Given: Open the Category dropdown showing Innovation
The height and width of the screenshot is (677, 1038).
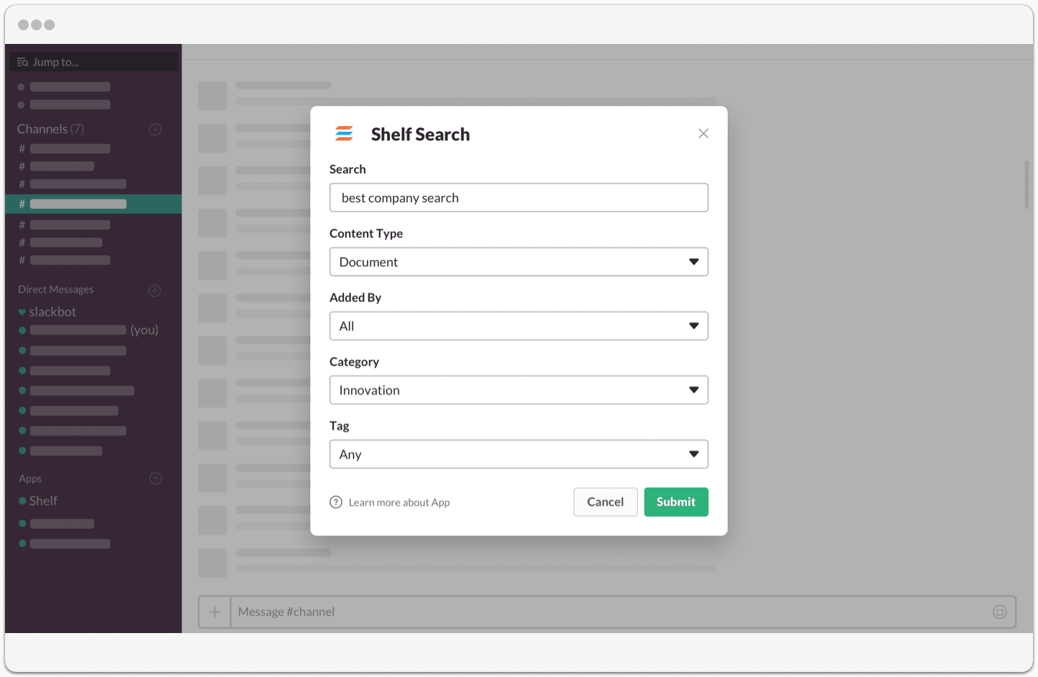Looking at the screenshot, I should tap(518, 390).
